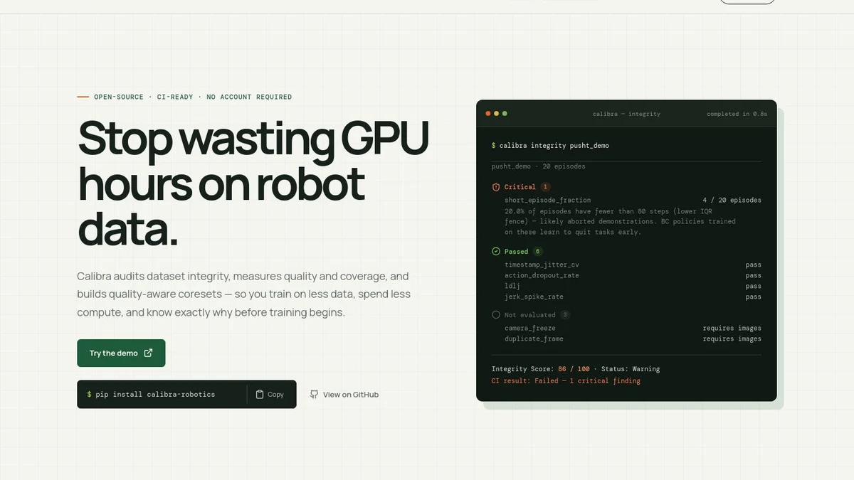This screenshot has width=854, height=480.
Task: Click the duplicate_frame row
Action: (x=633, y=338)
